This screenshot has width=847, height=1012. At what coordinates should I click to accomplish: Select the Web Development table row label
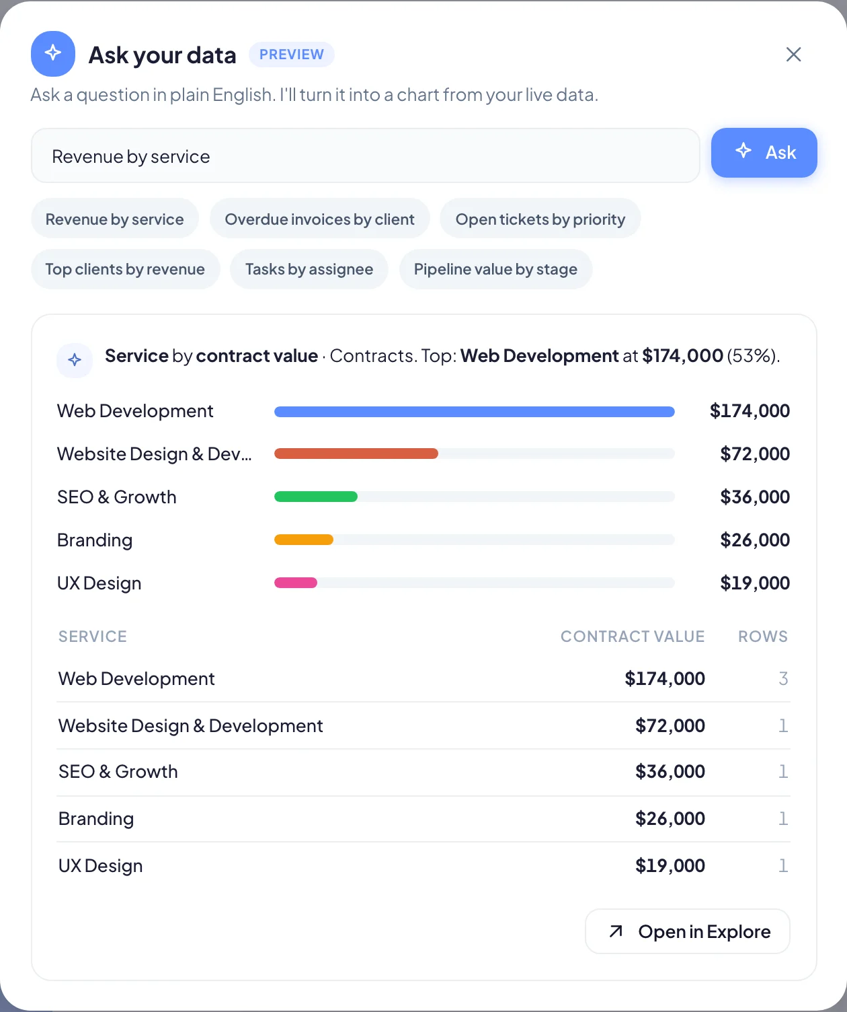pos(136,679)
